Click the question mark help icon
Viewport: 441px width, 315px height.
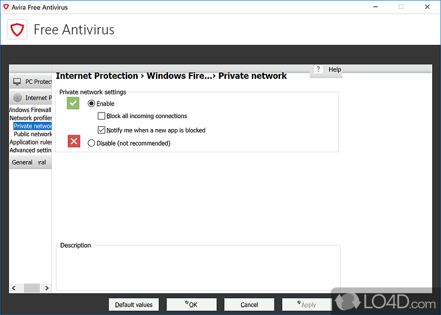point(319,69)
